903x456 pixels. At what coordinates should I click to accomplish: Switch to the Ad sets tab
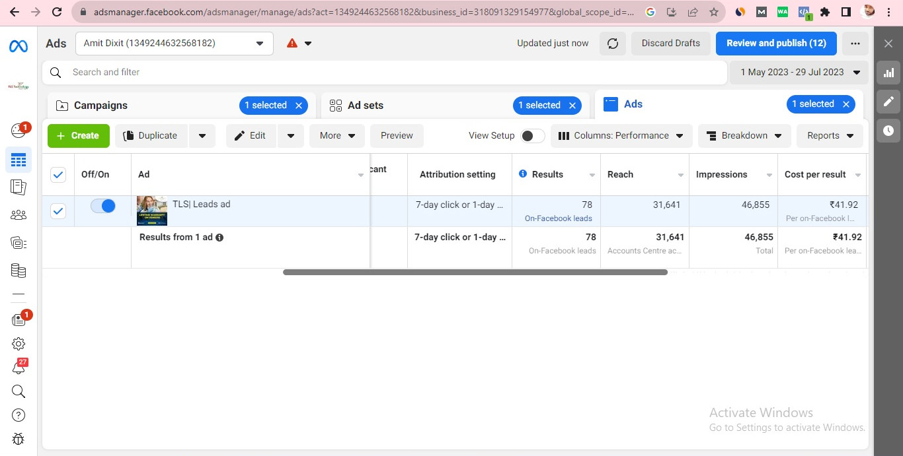[365, 106]
